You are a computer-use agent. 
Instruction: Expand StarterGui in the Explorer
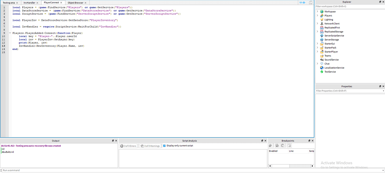tap(317, 43)
